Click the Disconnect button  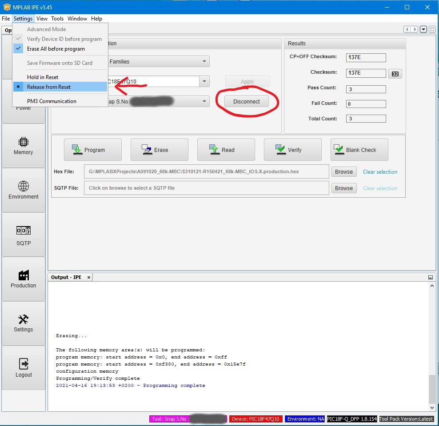(246, 101)
